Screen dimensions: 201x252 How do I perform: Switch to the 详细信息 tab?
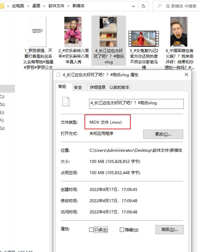pyautogui.click(x=98, y=87)
